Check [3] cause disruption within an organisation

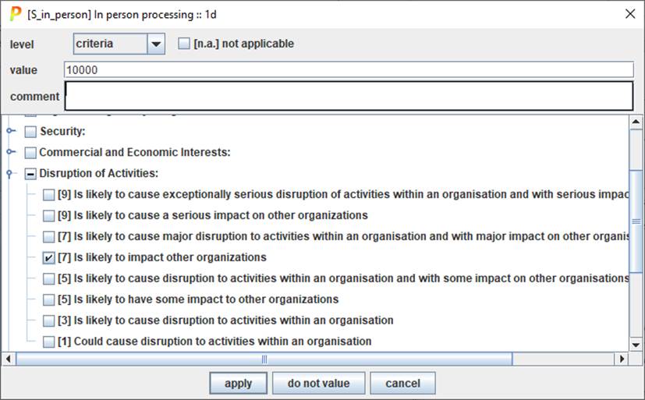tap(49, 320)
